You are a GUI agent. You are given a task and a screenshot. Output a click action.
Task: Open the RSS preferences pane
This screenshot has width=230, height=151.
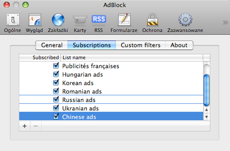click(x=99, y=23)
